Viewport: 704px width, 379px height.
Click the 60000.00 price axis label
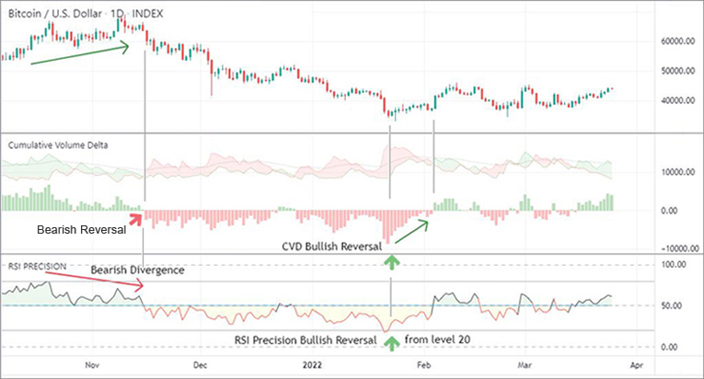(x=678, y=41)
